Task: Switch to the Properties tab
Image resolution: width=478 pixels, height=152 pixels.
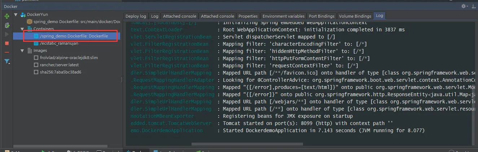Action: click(248, 16)
